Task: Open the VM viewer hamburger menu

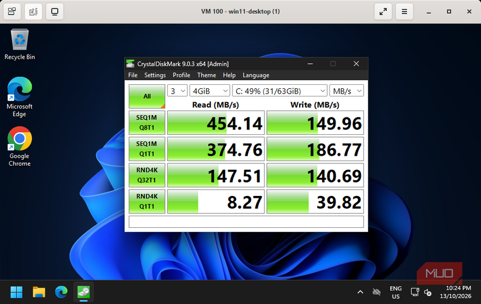Action: (404, 12)
